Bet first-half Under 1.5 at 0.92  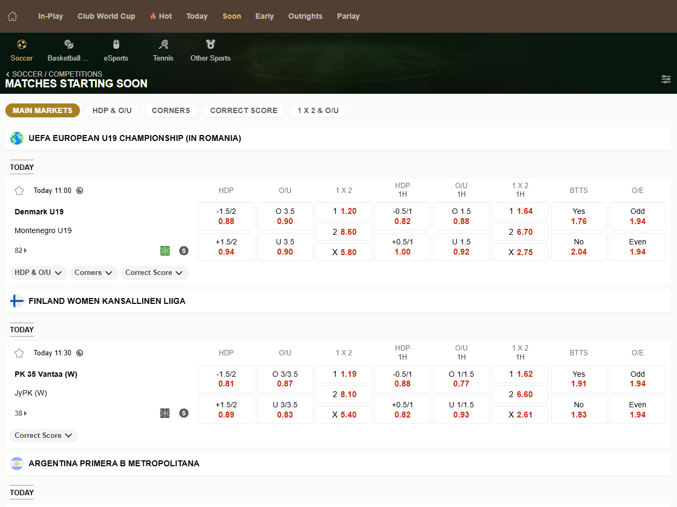461,247
